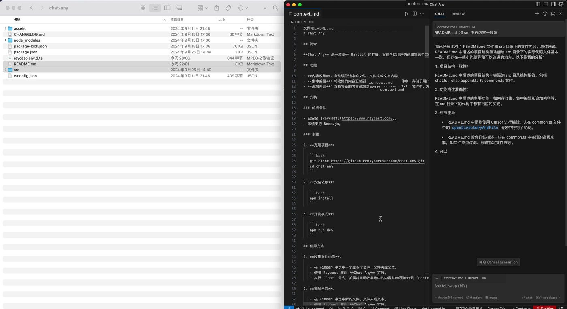The width and height of the screenshot is (567, 309).
Task: Select package-lock.json in Finder
Action: [142, 46]
